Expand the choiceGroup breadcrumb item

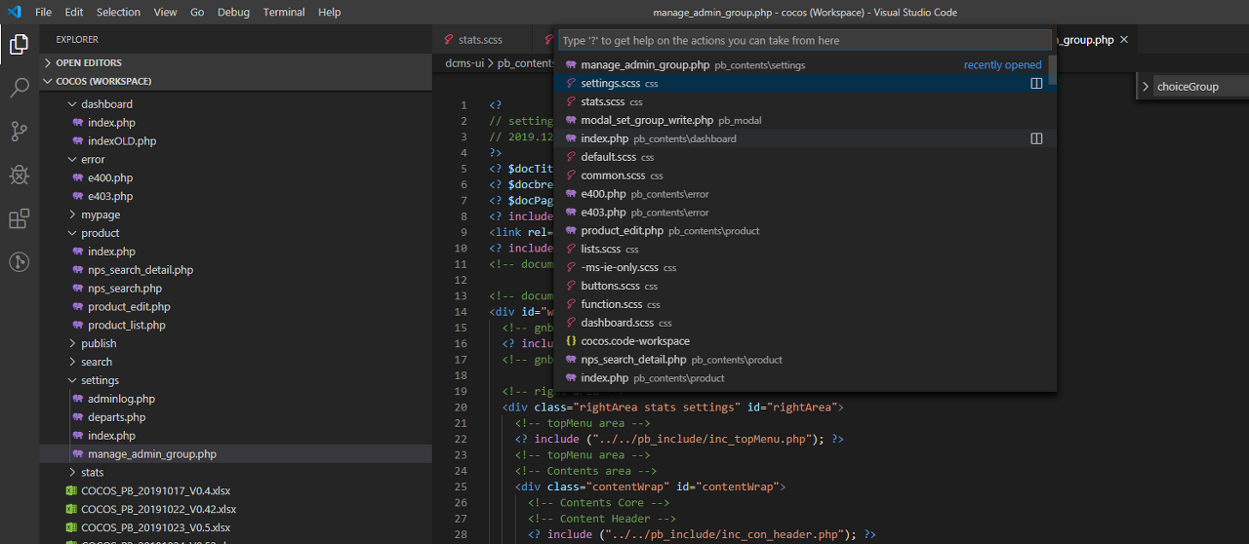pos(1145,87)
